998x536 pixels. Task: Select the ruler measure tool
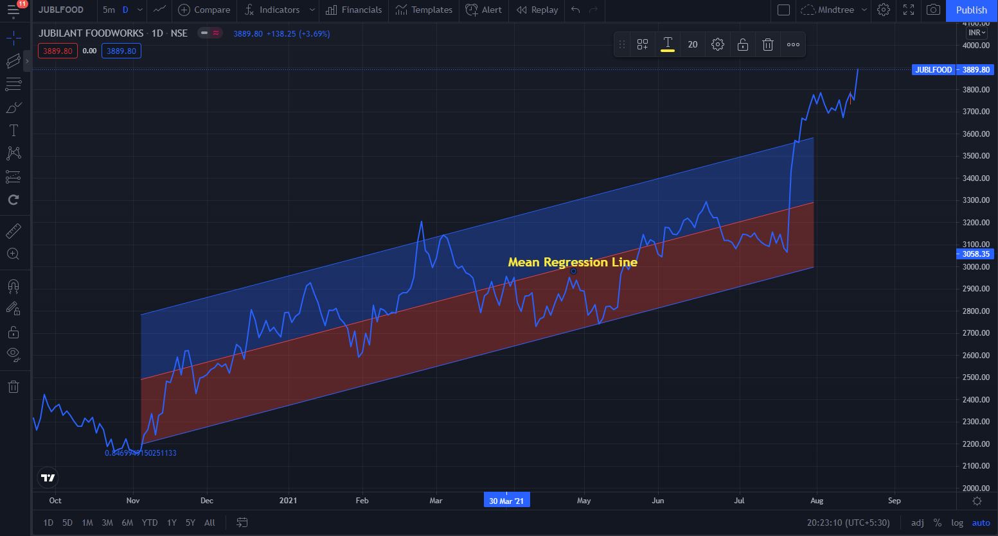coord(13,230)
